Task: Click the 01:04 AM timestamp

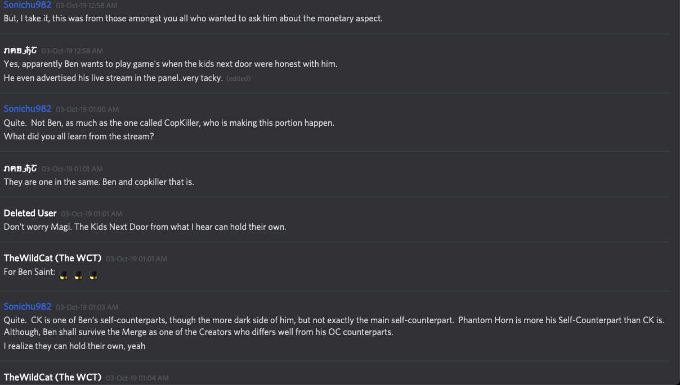Action: coord(137,378)
